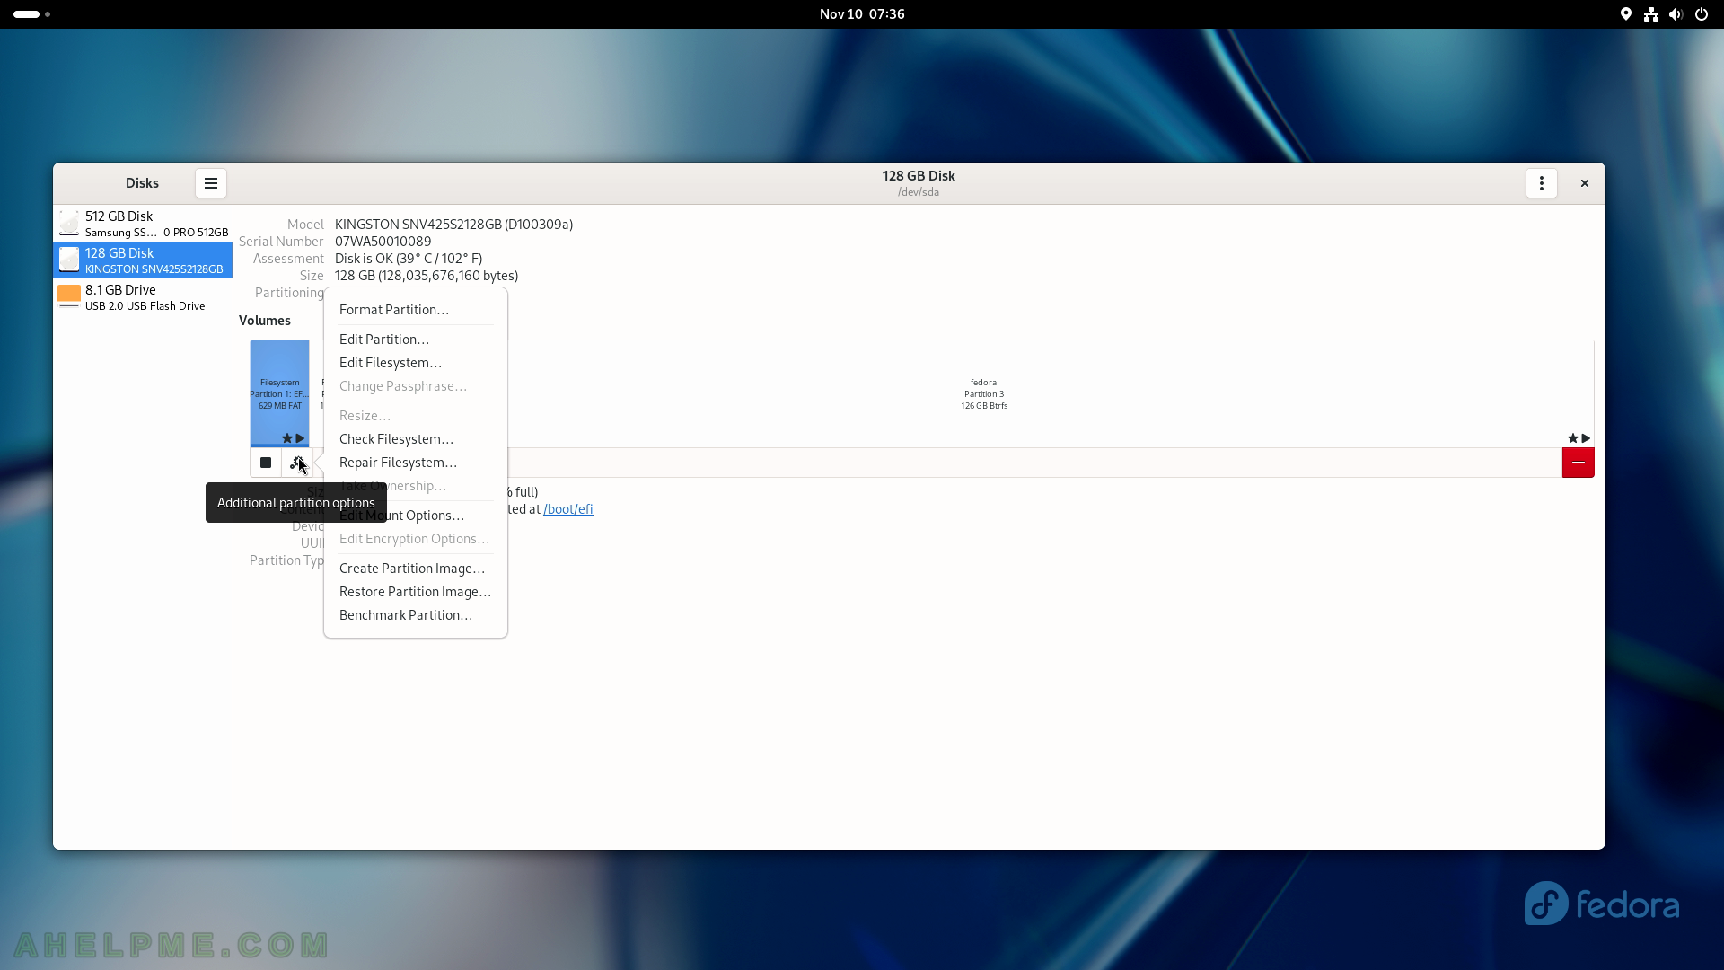The width and height of the screenshot is (1724, 970).
Task: Select the 512 GB Disk drive icon
Action: coord(69,224)
